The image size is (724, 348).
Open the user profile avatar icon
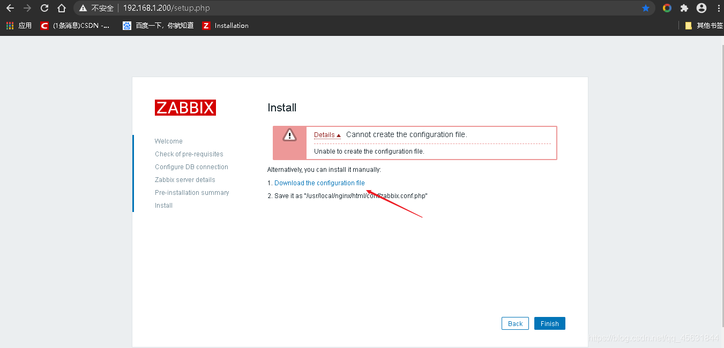(701, 8)
